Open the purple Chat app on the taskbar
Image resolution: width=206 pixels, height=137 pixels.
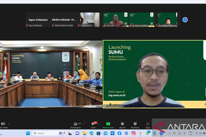pyautogui.click(x=78, y=133)
